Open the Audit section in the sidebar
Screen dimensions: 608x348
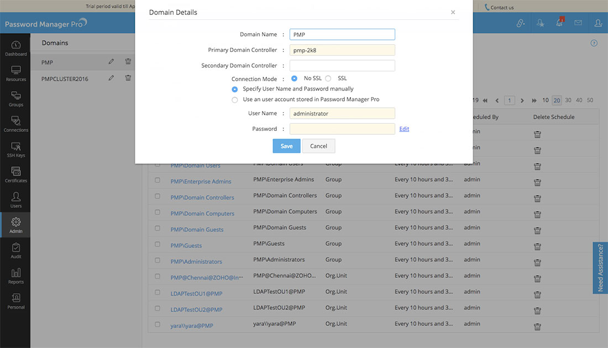point(16,251)
